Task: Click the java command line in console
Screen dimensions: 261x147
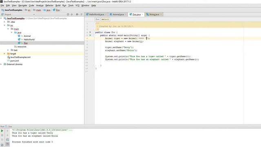Action: click(x=42, y=130)
